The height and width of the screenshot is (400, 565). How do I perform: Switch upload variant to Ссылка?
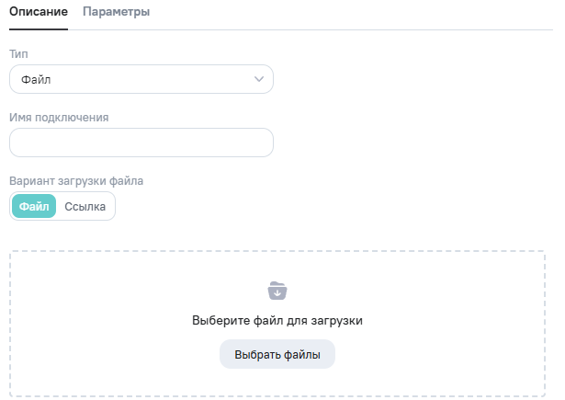[85, 207]
